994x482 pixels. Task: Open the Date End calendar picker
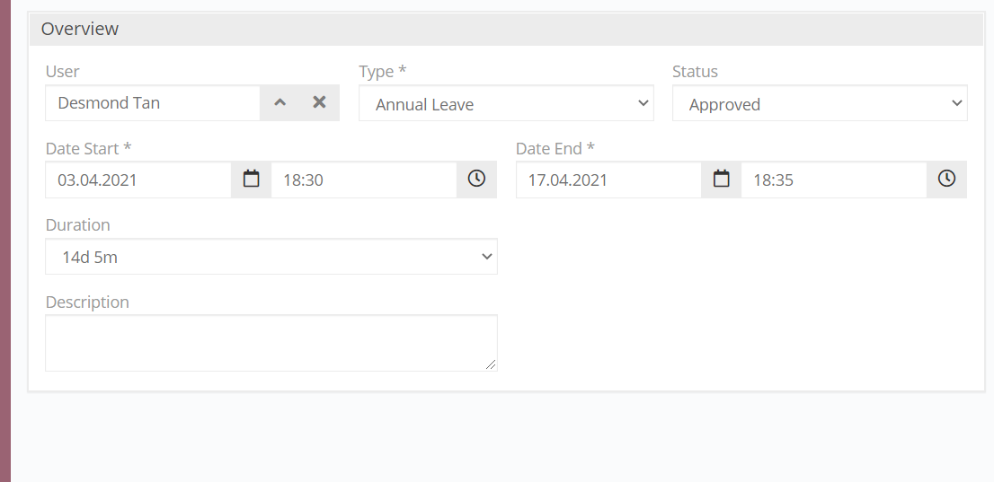tap(722, 180)
